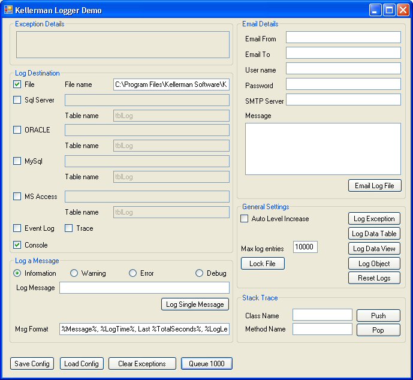Click the Email To field

pos(343,53)
